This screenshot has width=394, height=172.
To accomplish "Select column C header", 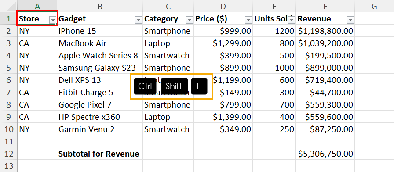I will 168,6.
